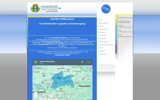Open the Behältersysteme page
The image size is (160, 100).
[x=103, y=42]
